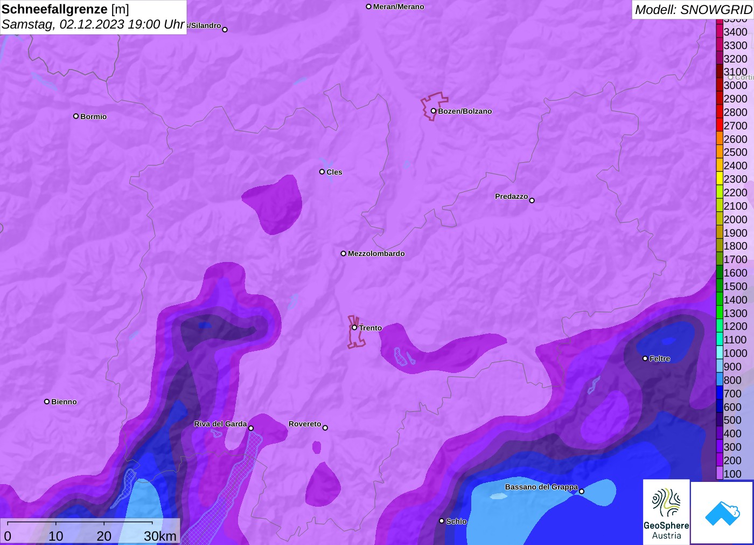Screen dimensions: 754x545
Task: Click the Riva del Garda marker
Action: click(251, 428)
